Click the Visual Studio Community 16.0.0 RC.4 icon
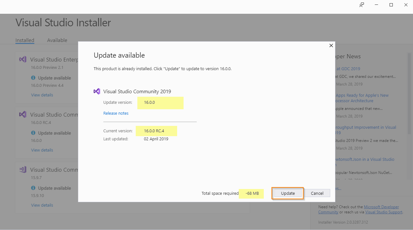The image size is (413, 230). point(22,114)
